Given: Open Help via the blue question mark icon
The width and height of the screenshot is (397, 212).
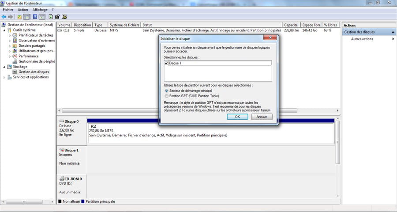Looking at the screenshot, I should (x=35, y=17).
